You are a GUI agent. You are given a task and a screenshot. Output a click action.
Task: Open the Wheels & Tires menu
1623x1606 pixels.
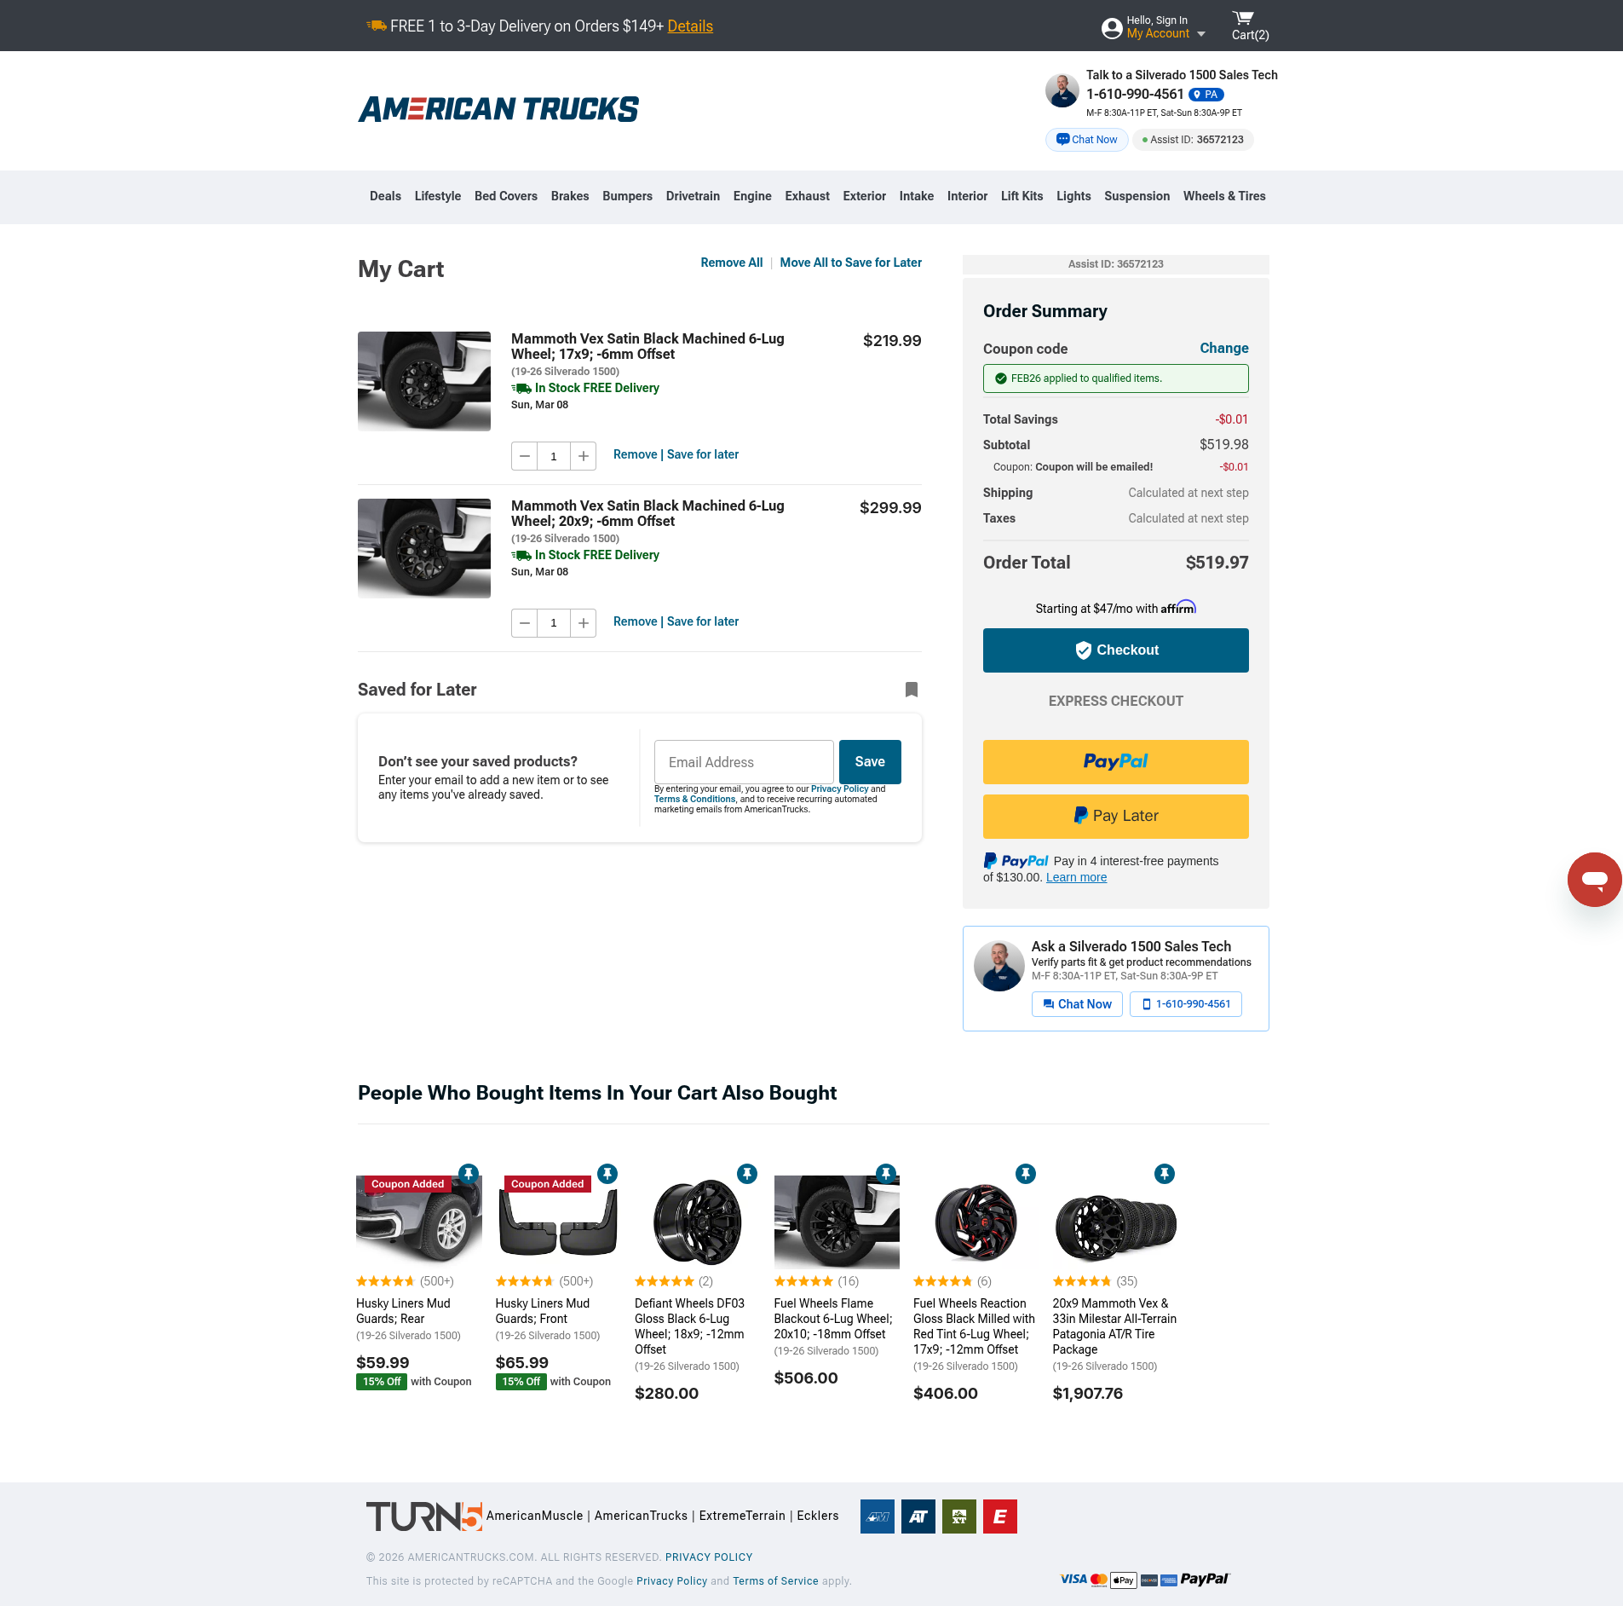[1223, 196]
